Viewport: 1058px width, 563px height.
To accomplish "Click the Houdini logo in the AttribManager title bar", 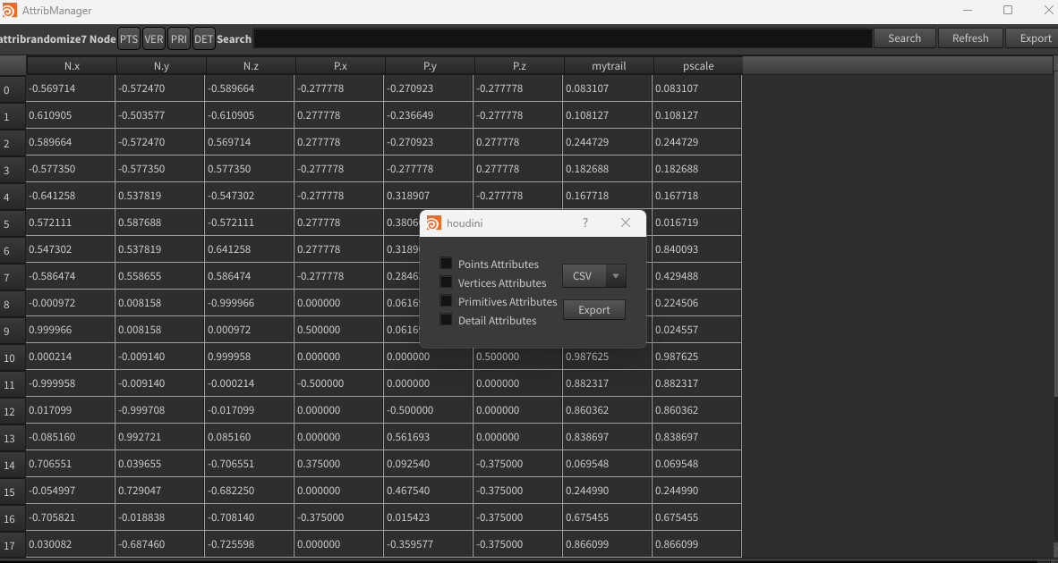I will (11, 10).
